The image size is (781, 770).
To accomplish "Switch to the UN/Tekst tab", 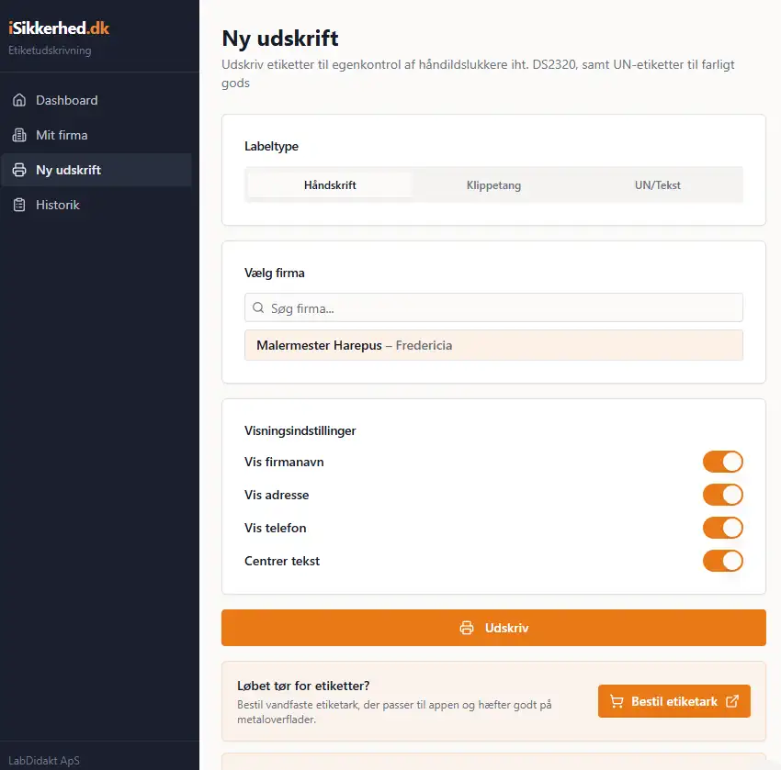I will 657,185.
